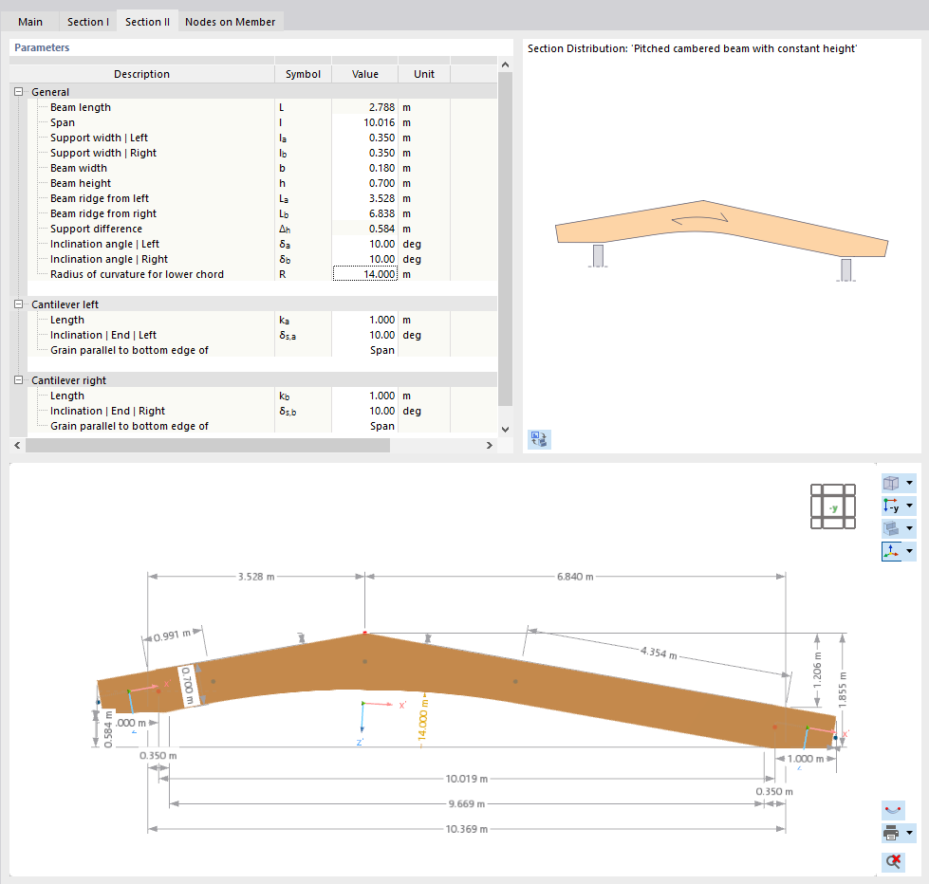929x884 pixels.
Task: Click the parameters table scroll down arrow
Action: pyautogui.click(x=506, y=430)
